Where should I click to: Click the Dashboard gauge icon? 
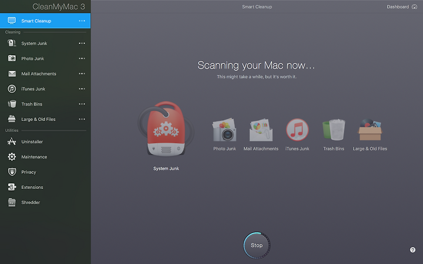[x=414, y=6]
